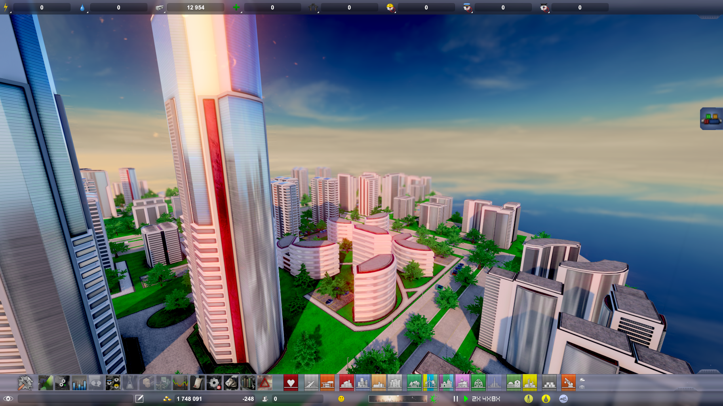Toggle the green day-night cycle sun icon
The width and height of the screenshot is (723, 406).
434,399
